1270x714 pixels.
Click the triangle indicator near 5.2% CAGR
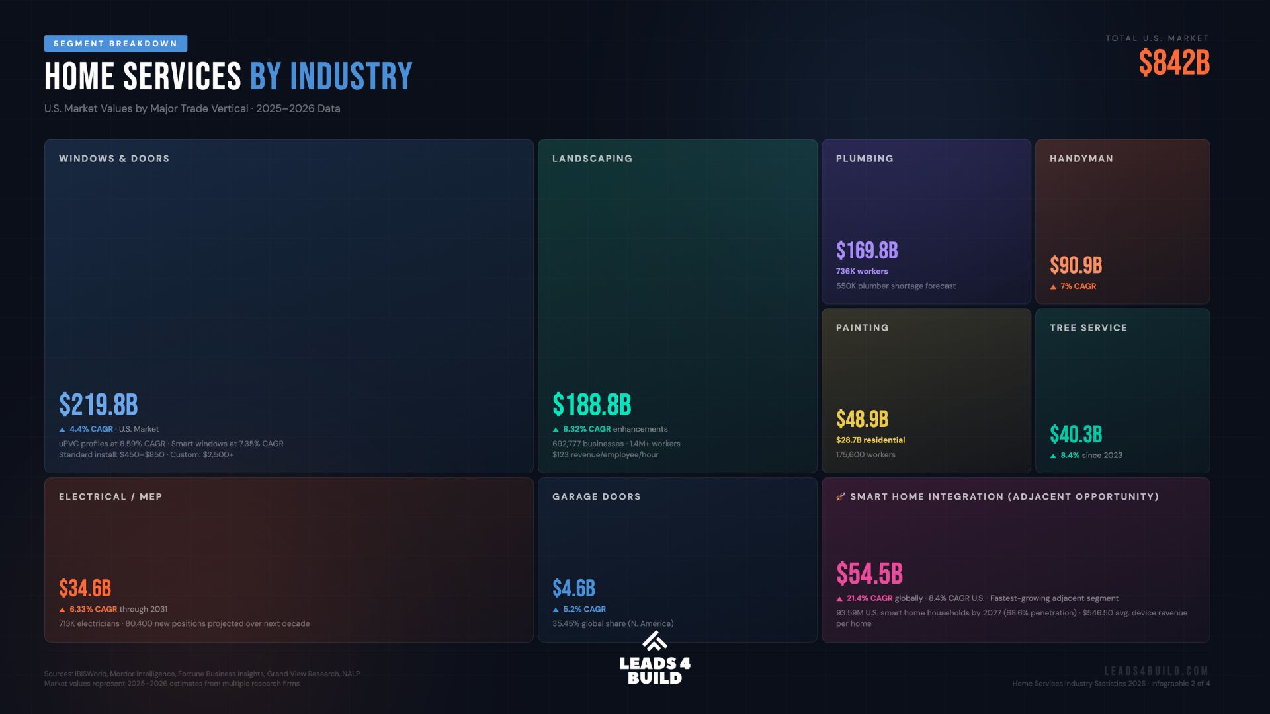tap(556, 609)
